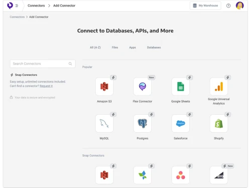The image size is (251, 188).
Task: Select the Google Universal Analytics connector
Action: (x=219, y=87)
